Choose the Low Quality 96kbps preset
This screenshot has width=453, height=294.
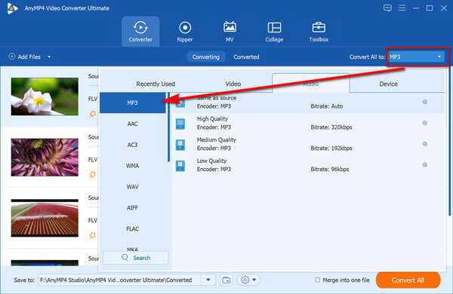coord(308,165)
